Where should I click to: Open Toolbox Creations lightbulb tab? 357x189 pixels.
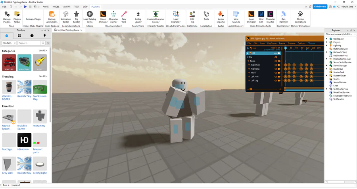[44, 36]
